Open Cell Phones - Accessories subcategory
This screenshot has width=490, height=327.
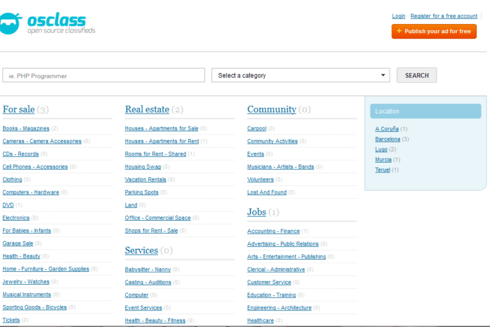35,167
